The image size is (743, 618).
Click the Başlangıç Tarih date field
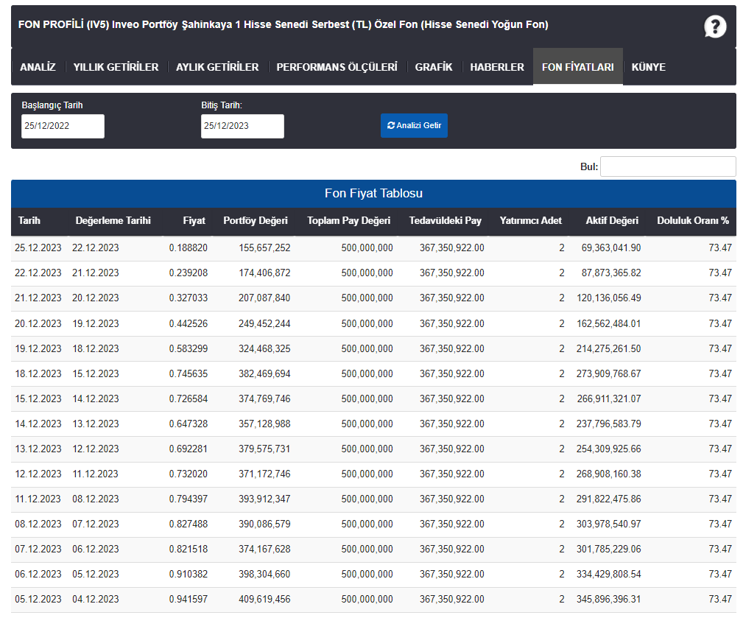pos(63,126)
